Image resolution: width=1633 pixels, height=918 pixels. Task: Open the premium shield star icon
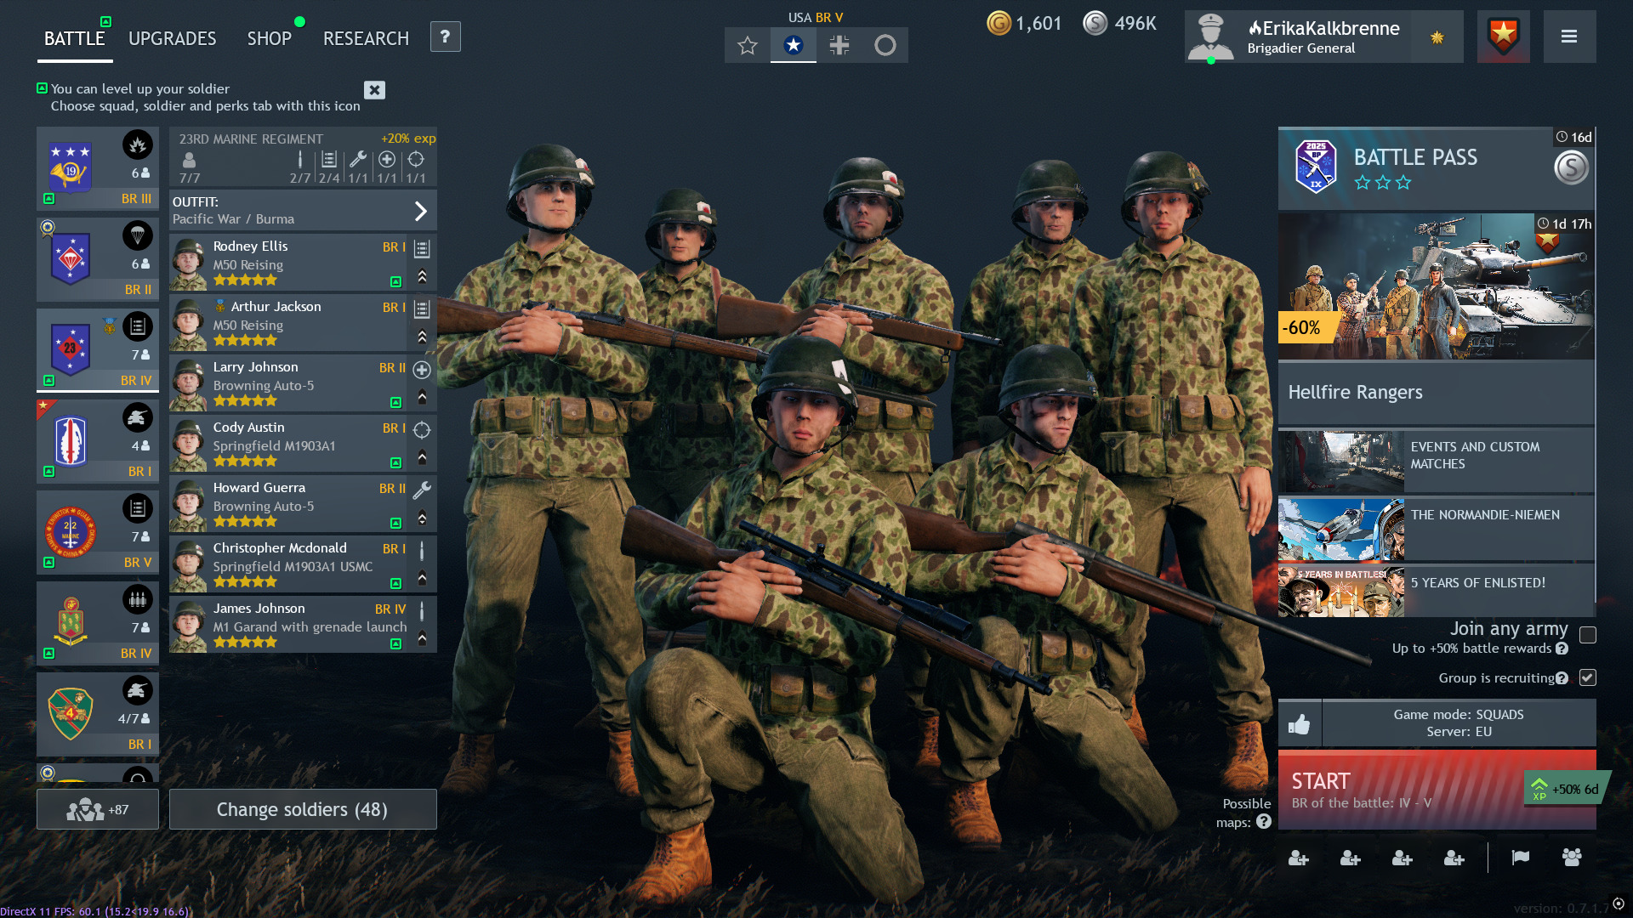tap(1503, 37)
